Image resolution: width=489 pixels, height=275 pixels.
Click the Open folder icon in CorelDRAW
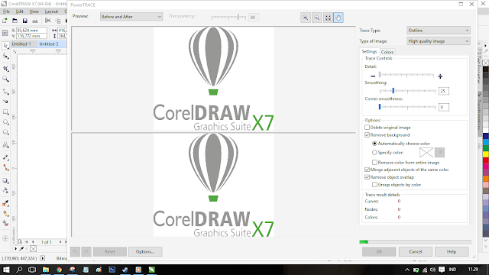point(15,21)
